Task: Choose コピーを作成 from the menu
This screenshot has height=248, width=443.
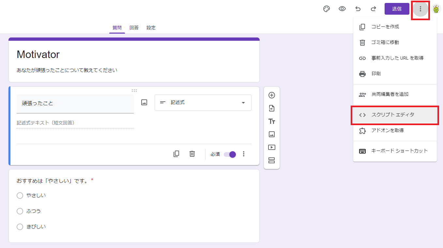Action: point(395,27)
